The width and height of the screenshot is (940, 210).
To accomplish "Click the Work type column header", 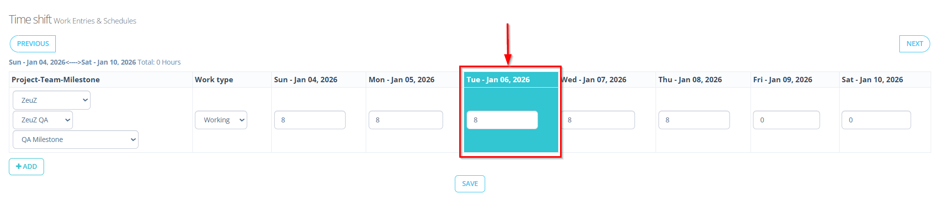I will pyautogui.click(x=214, y=80).
